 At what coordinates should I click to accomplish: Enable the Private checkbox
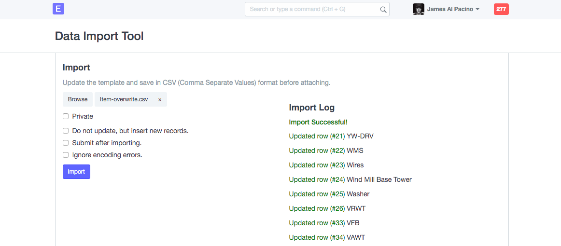pos(66,116)
